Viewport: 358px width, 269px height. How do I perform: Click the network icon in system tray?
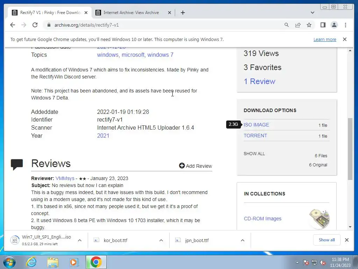click(x=314, y=263)
